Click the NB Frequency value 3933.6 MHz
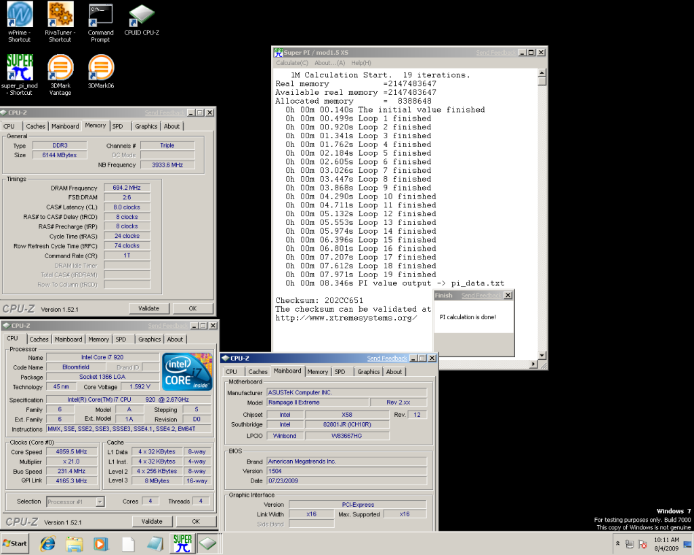The height and width of the screenshot is (555, 694). tap(167, 165)
